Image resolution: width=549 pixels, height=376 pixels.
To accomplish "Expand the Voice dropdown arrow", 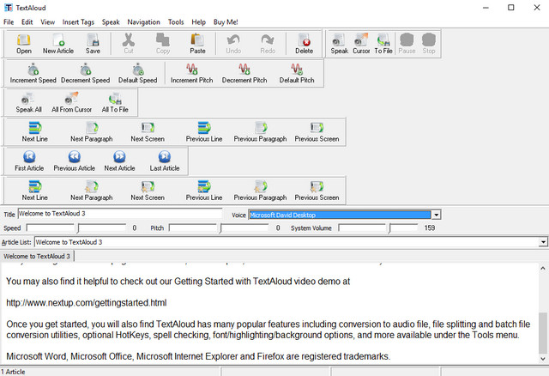I will pos(436,215).
